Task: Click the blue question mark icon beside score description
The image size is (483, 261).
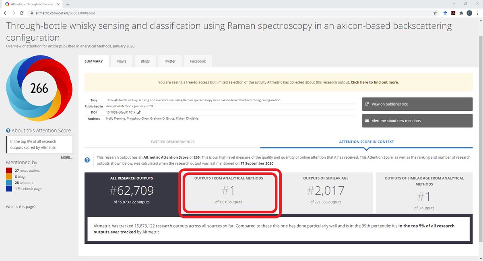Action: click(87, 160)
